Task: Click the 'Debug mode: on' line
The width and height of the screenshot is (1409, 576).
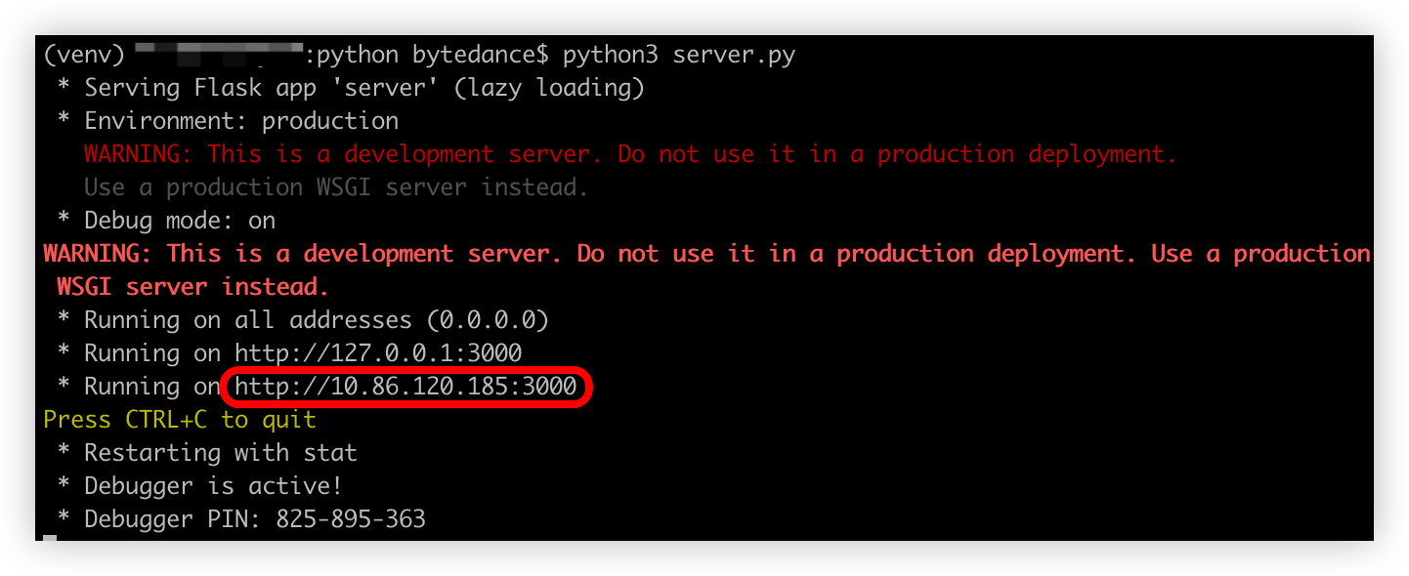Action: (180, 221)
